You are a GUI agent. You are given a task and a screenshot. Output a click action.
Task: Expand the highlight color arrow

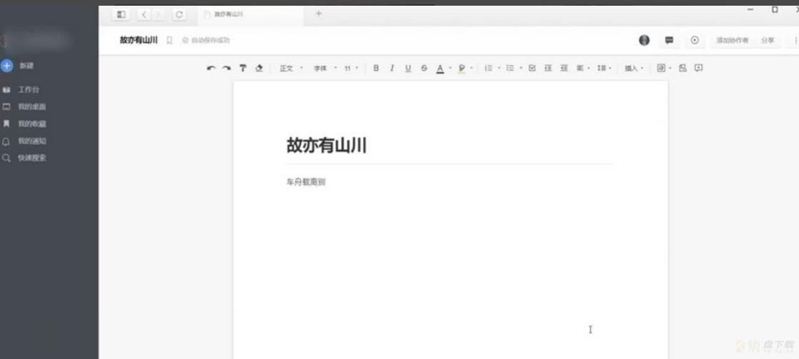point(472,69)
